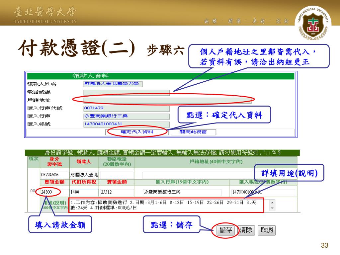Click the 匯入行庫代號 label
The width and height of the screenshot is (340, 255).
[45, 108]
